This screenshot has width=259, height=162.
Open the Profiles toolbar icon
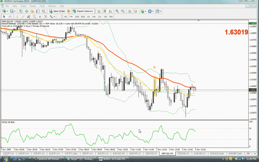click(12, 11)
